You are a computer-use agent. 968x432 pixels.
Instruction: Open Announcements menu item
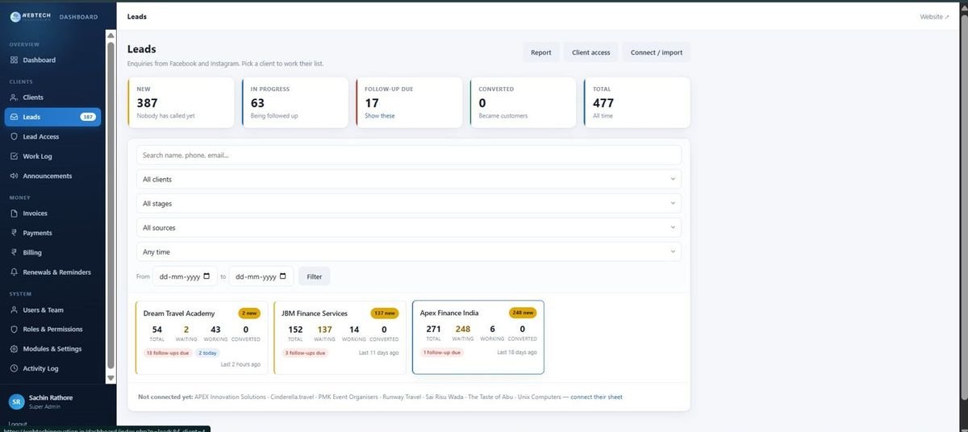click(52, 176)
